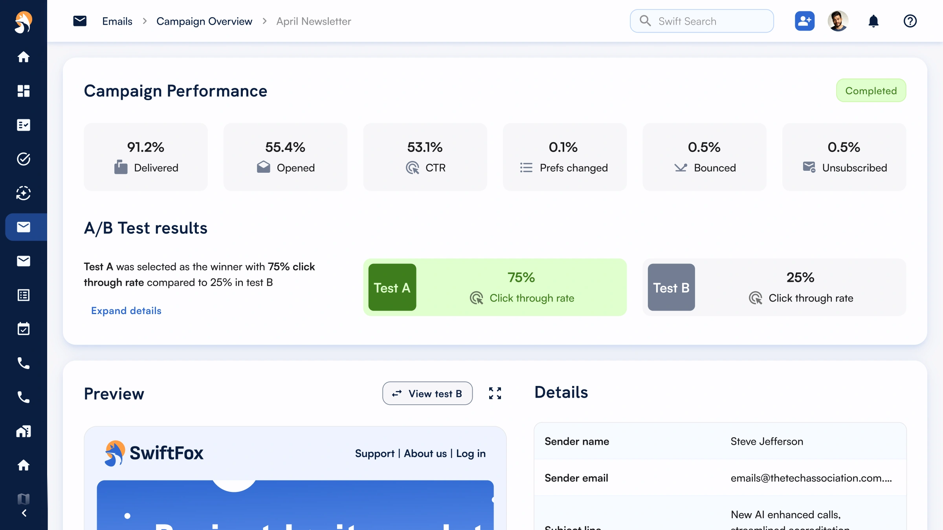Expand details of the A/B test
Viewport: 943px width, 530px height.
click(x=126, y=311)
